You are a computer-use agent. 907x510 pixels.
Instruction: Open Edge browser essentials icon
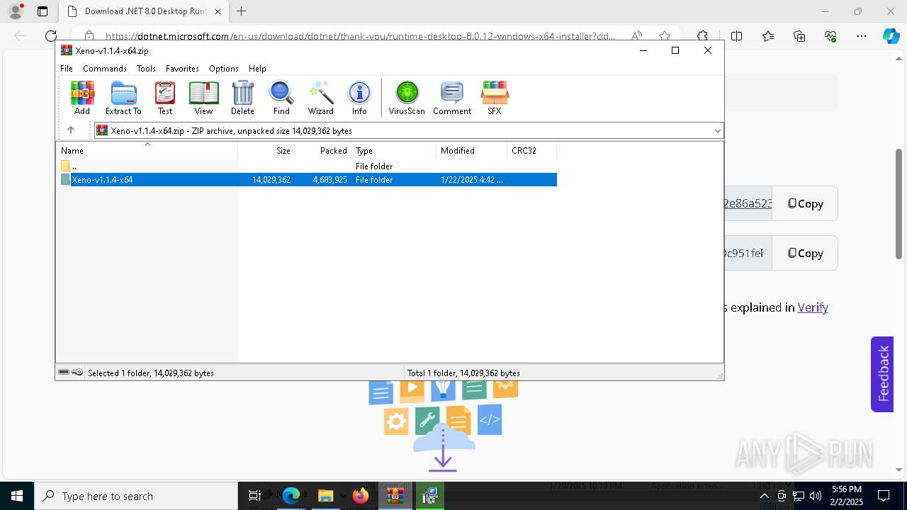(830, 36)
